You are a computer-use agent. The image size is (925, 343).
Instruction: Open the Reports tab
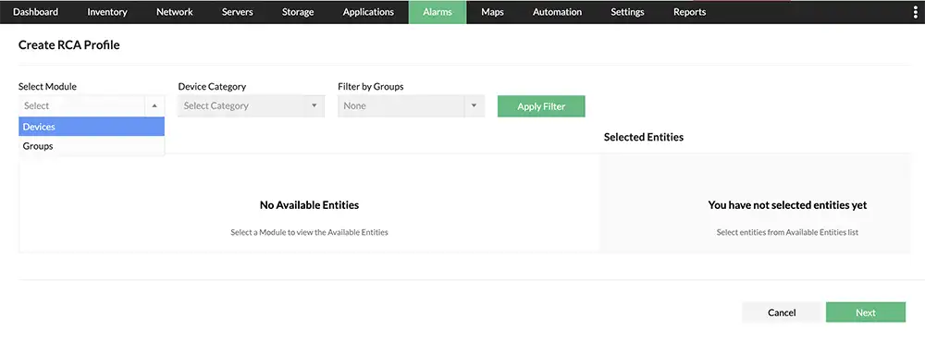click(x=690, y=12)
